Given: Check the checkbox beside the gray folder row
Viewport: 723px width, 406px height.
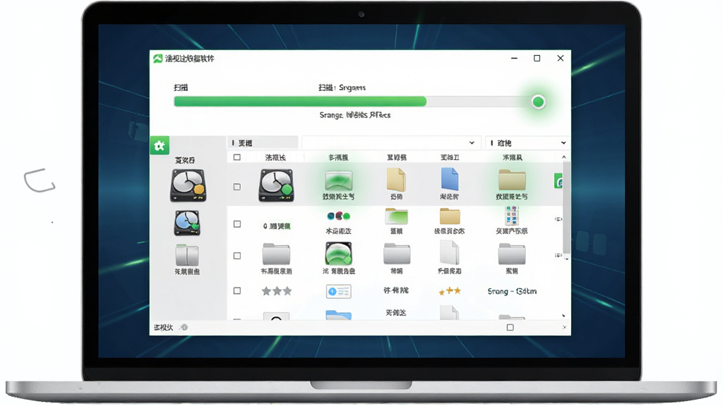Looking at the screenshot, I should [x=237, y=256].
